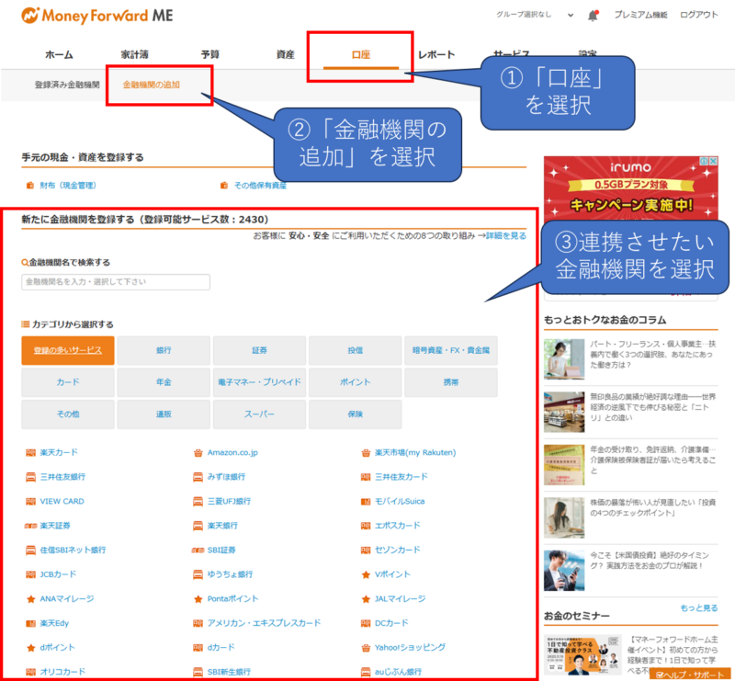The height and width of the screenshot is (681, 735).
Task: Select the 証券 category button
Action: [x=259, y=350]
